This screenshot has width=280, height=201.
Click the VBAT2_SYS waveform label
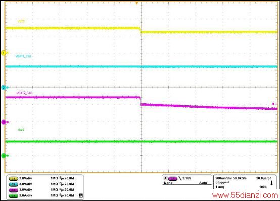[24, 93]
